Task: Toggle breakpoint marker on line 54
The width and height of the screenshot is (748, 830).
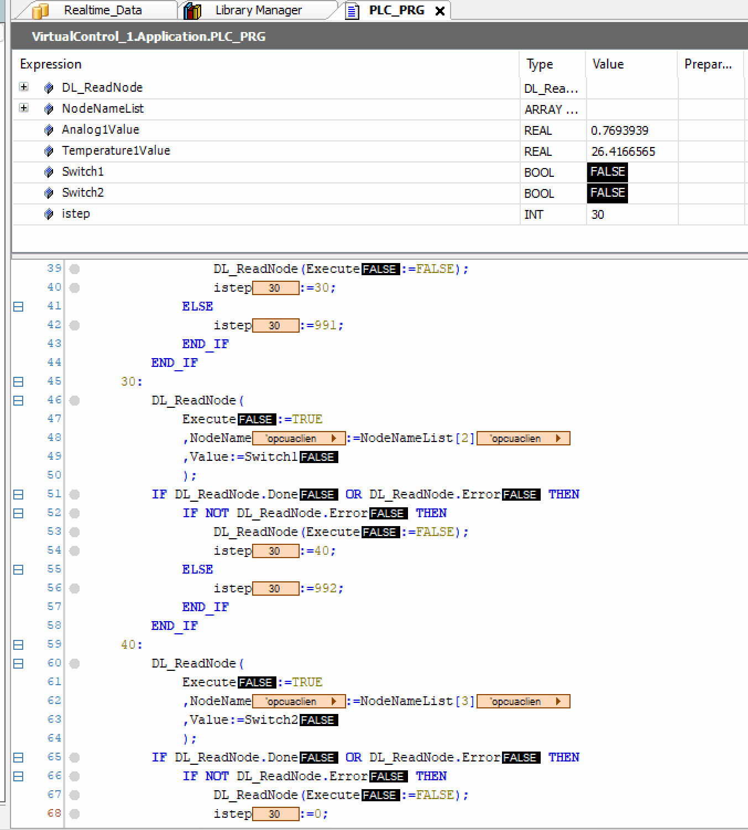Action: click(x=75, y=551)
